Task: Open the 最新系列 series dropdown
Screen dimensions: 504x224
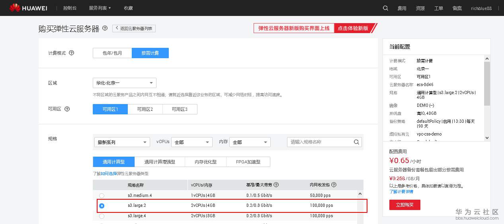Action: [x=122, y=142]
